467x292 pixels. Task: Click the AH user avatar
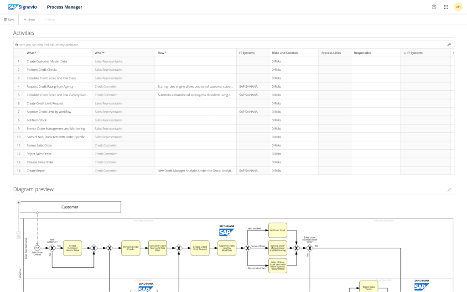click(458, 7)
